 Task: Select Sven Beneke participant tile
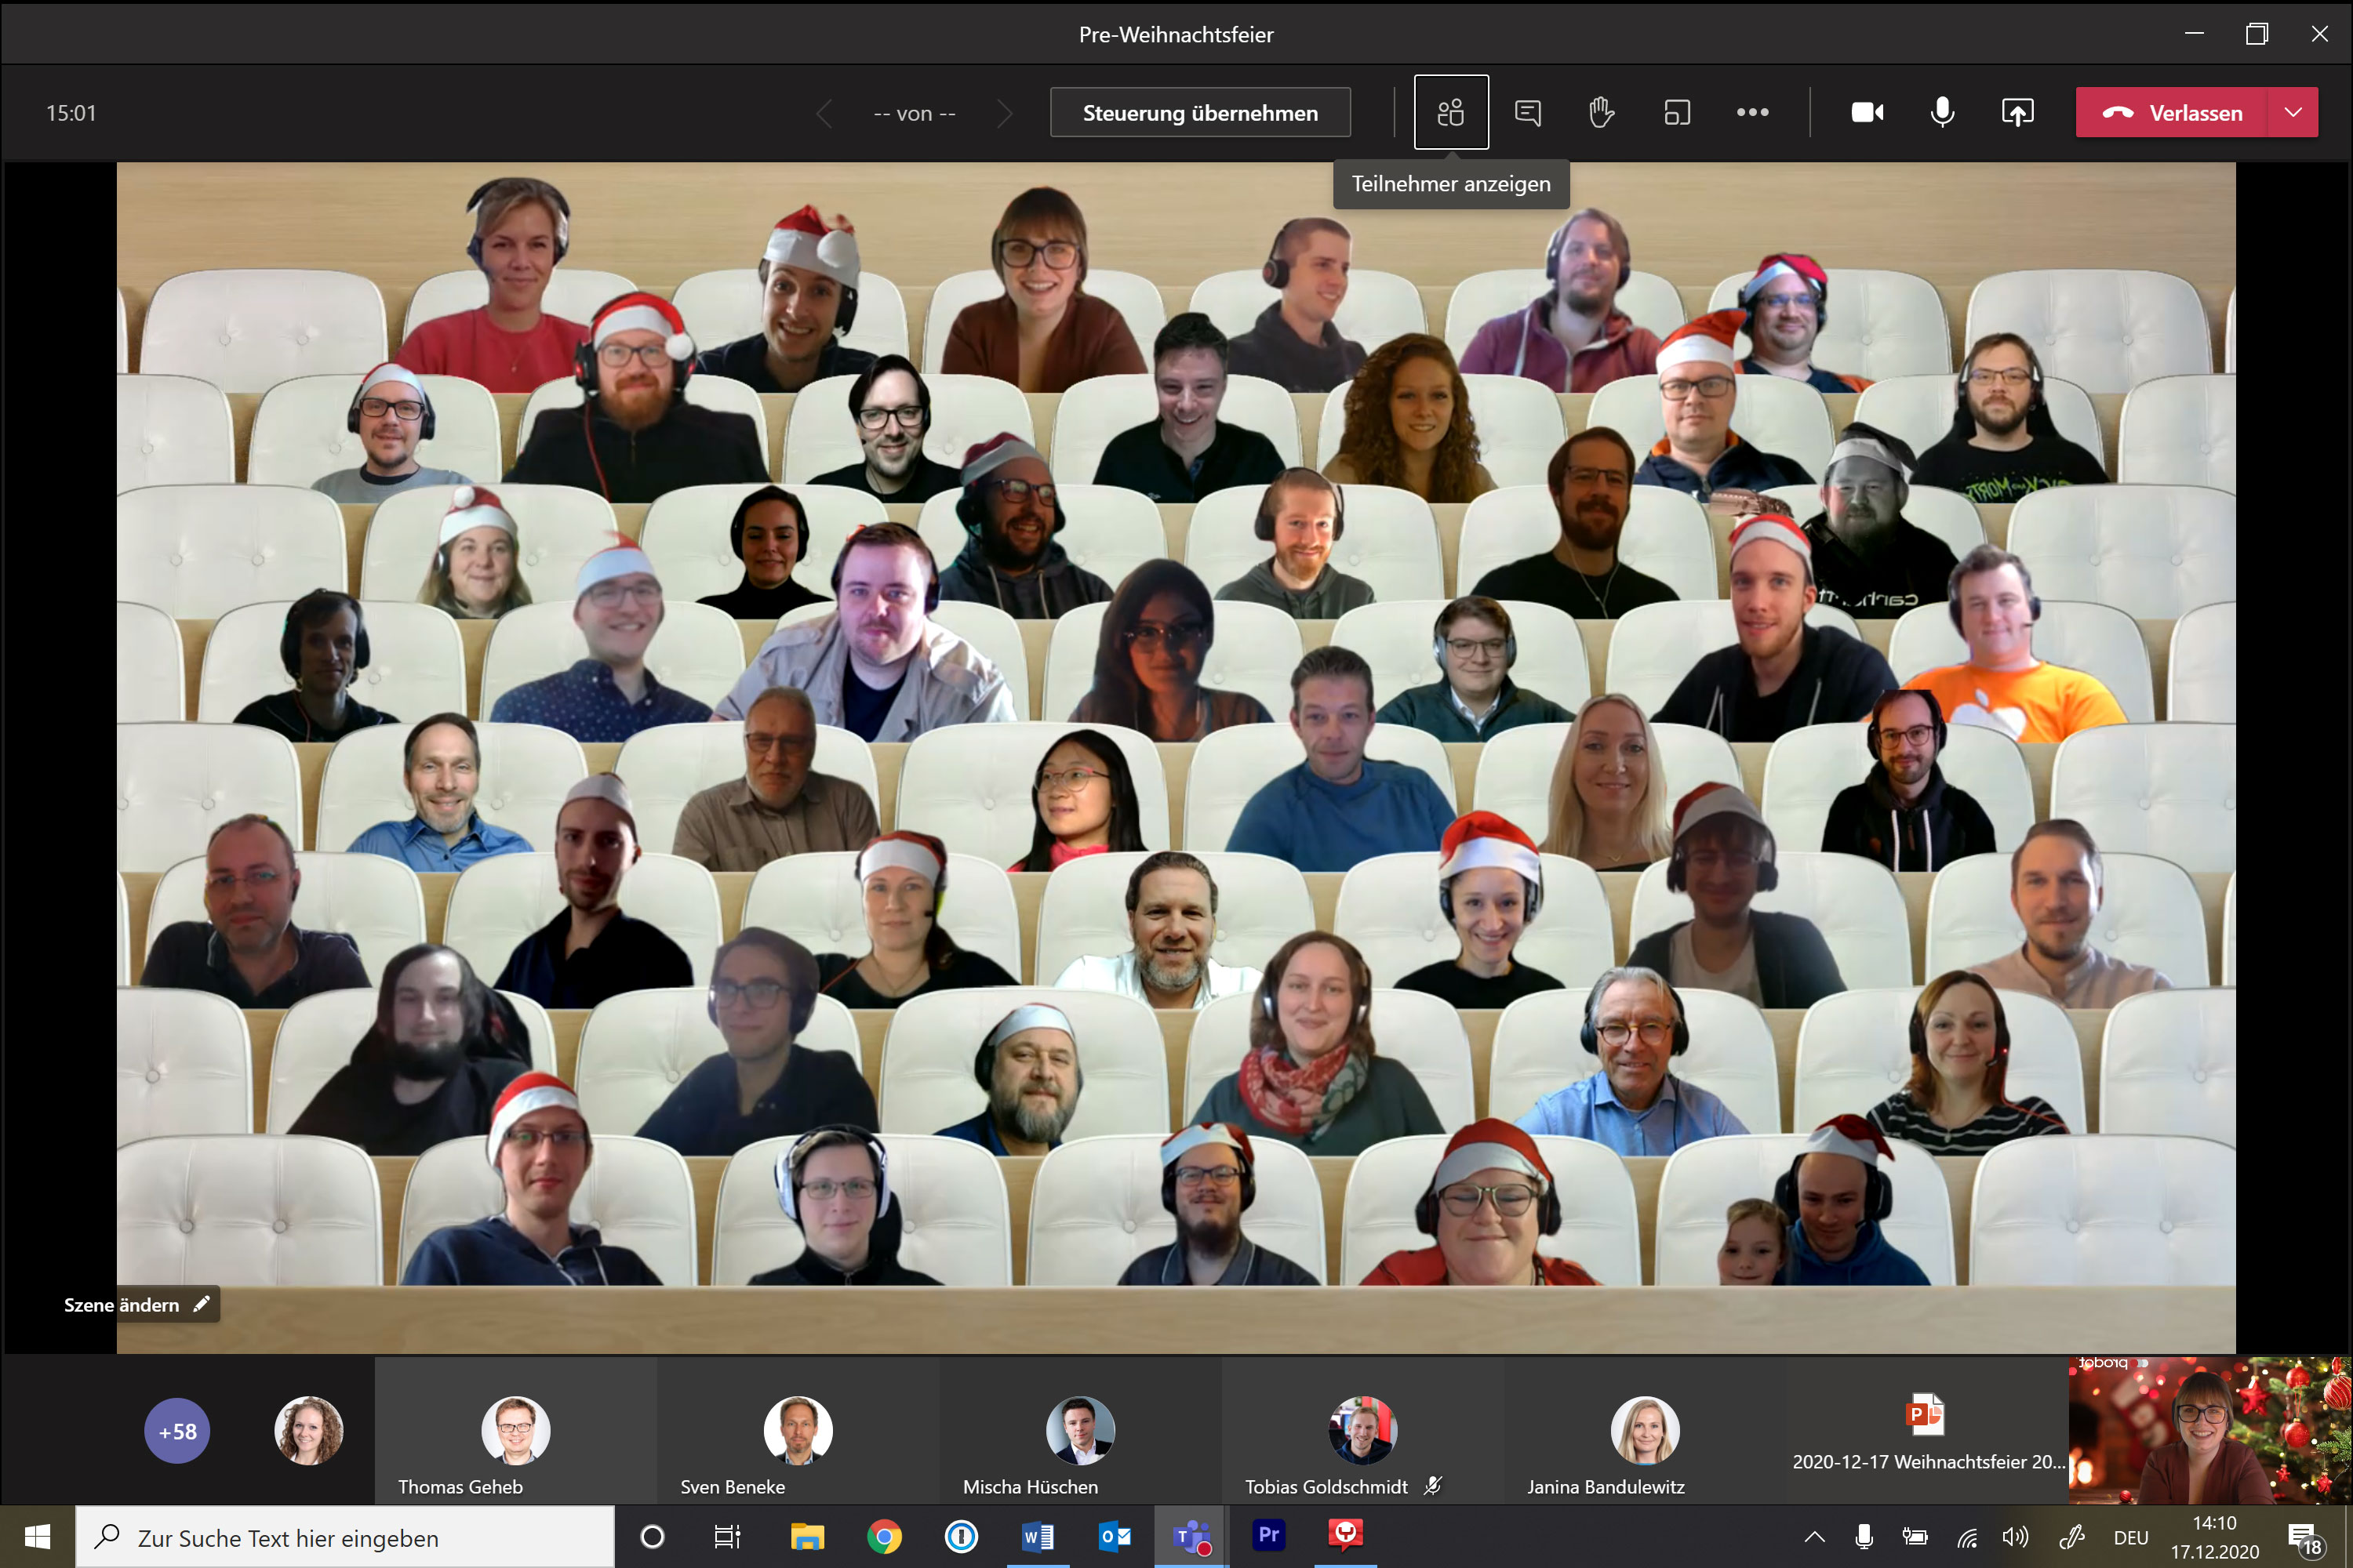tap(798, 1430)
